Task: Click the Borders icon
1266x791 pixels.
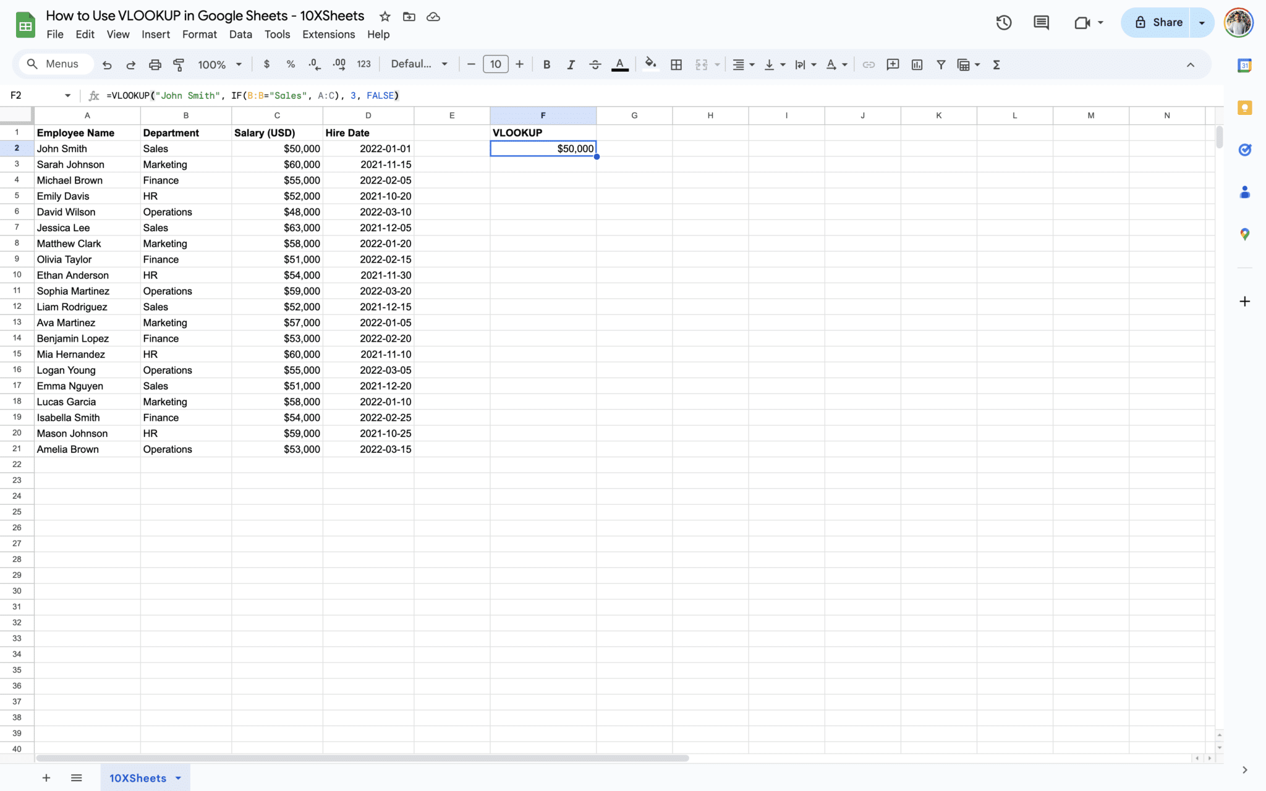Action: coord(676,64)
